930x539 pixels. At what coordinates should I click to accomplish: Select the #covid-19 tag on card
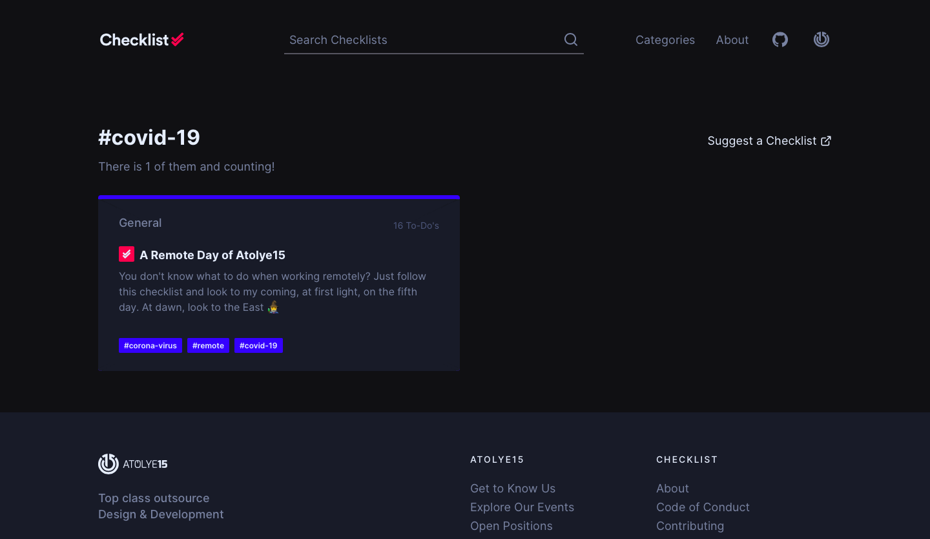point(258,346)
